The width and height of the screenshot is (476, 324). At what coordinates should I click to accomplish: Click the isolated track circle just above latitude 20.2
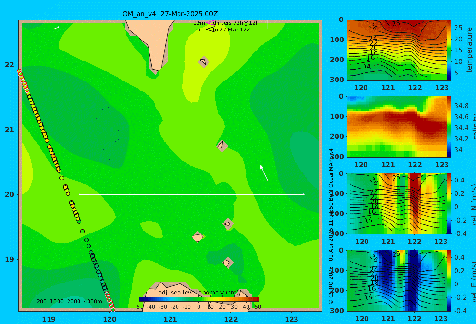coord(61,178)
